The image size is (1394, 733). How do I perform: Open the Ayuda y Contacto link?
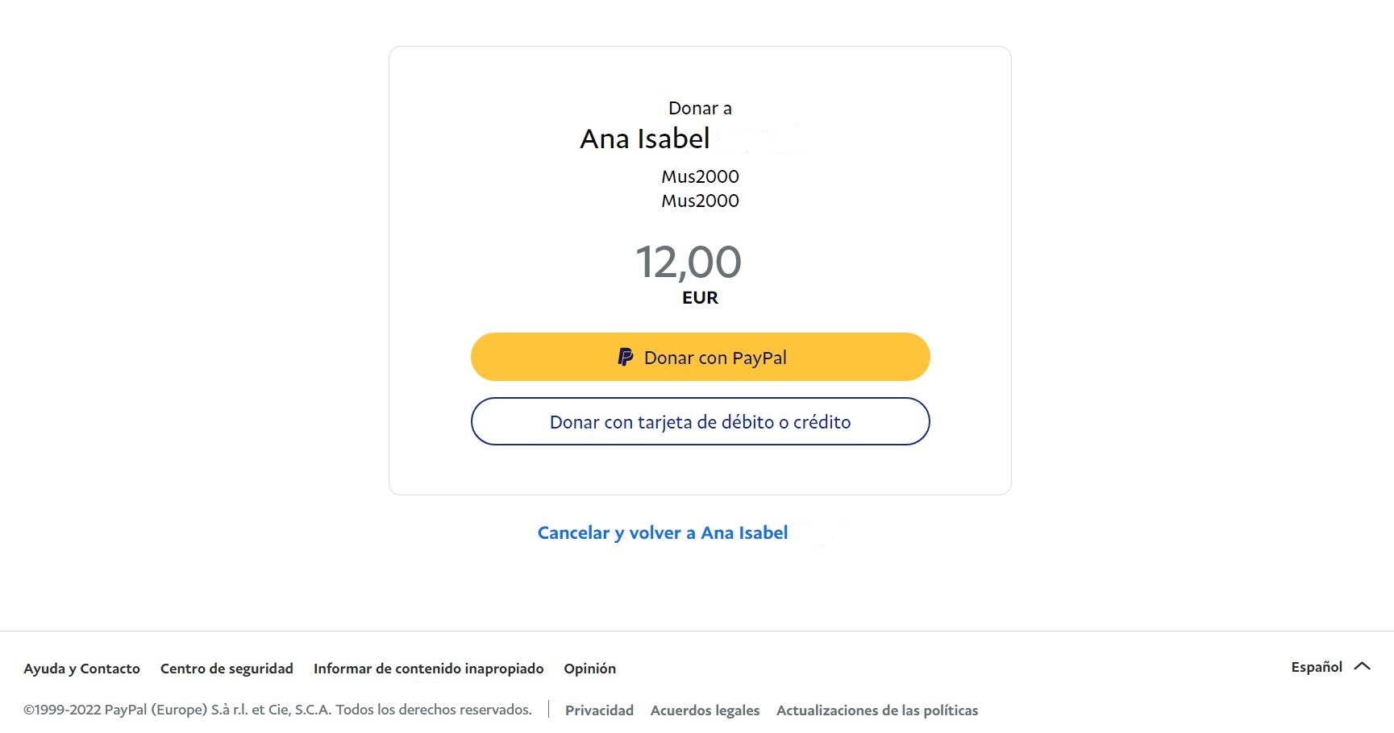click(x=82, y=669)
